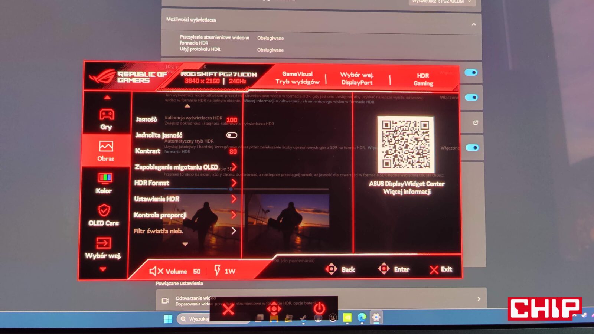Select the Filtr światła nieb. item
594x334 pixels.
[x=158, y=231]
